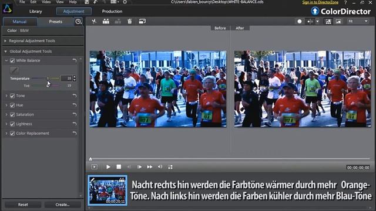Click the play-selection icon left of Play
The width and height of the screenshot is (376, 211).
click(95, 166)
